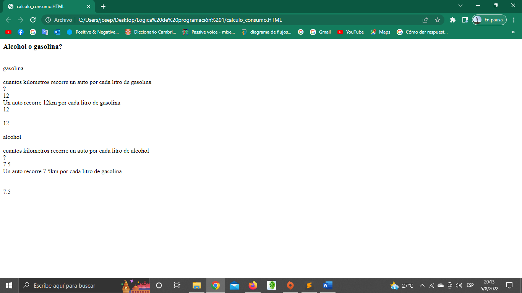Click the standalone word alcohol
Image resolution: width=522 pixels, height=293 pixels.
coord(12,137)
